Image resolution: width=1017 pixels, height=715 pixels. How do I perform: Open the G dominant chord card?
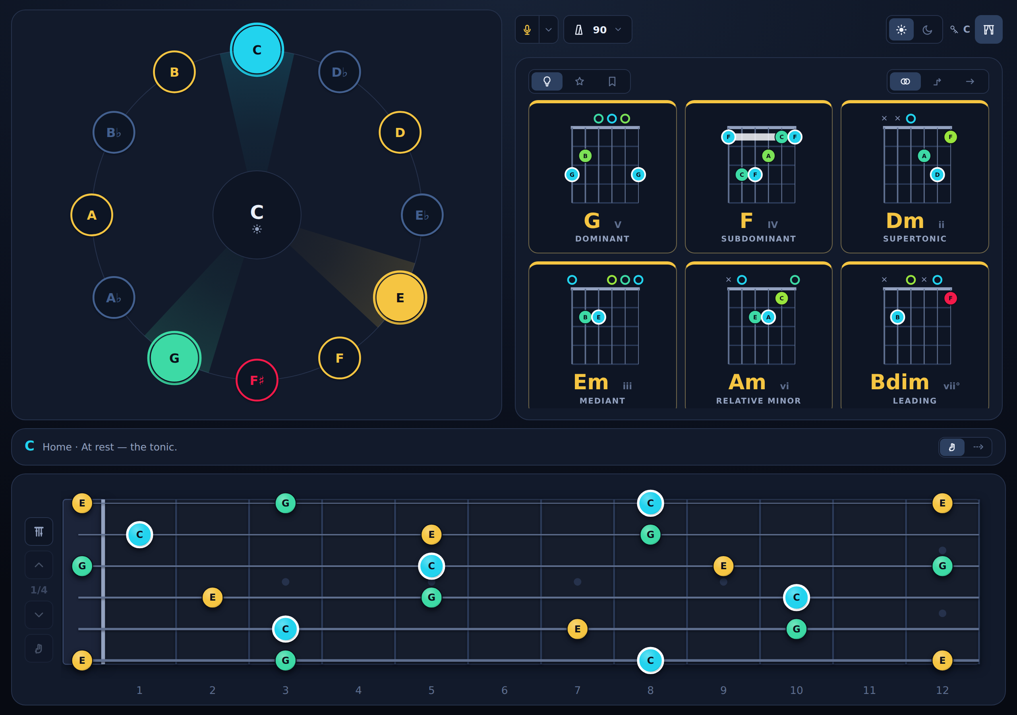[x=602, y=177]
